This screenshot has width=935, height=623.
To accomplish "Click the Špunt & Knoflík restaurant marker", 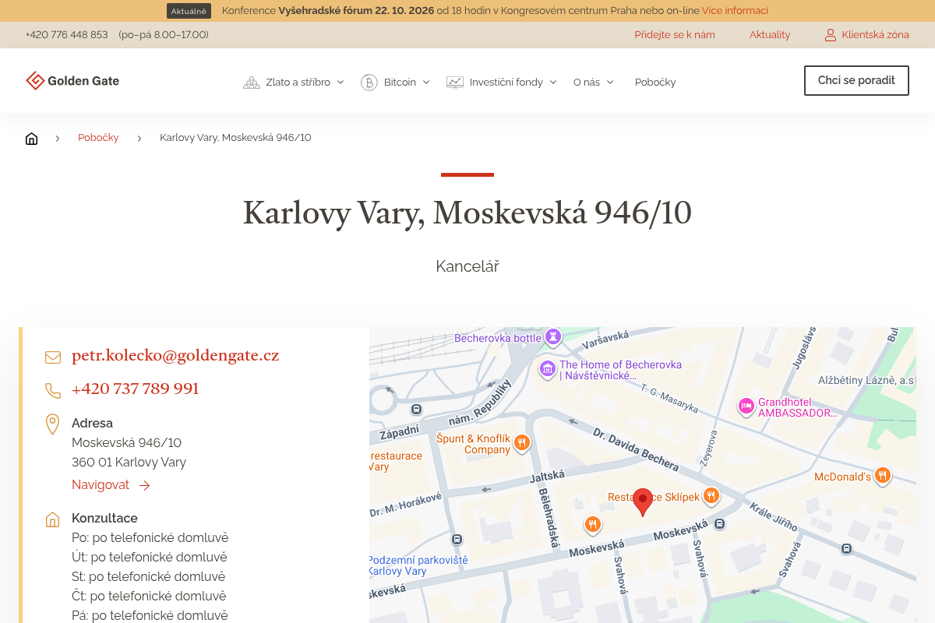I will 522,443.
